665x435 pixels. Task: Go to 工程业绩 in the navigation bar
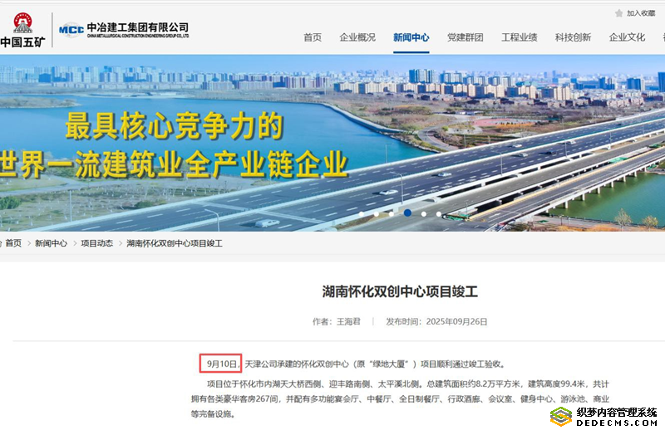pyautogui.click(x=519, y=37)
